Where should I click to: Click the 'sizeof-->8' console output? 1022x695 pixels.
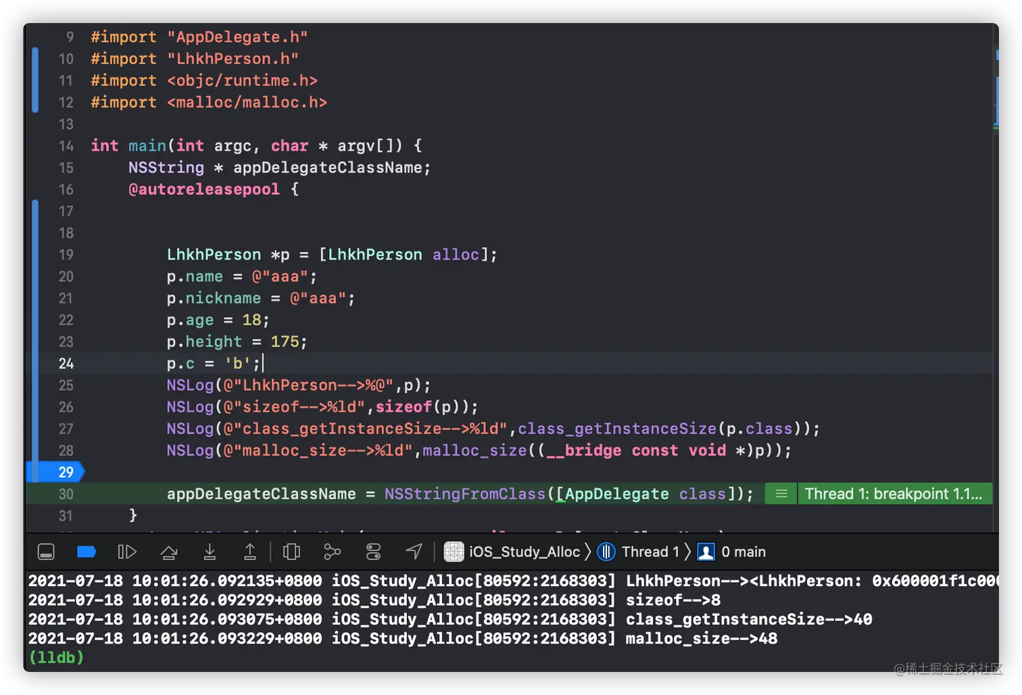point(673,600)
